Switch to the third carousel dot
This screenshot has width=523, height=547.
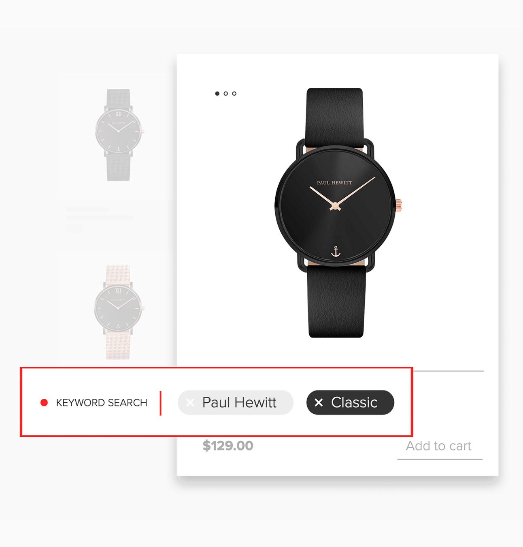(x=234, y=94)
